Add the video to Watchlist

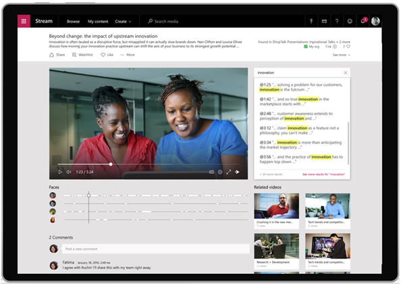[x=82, y=55]
